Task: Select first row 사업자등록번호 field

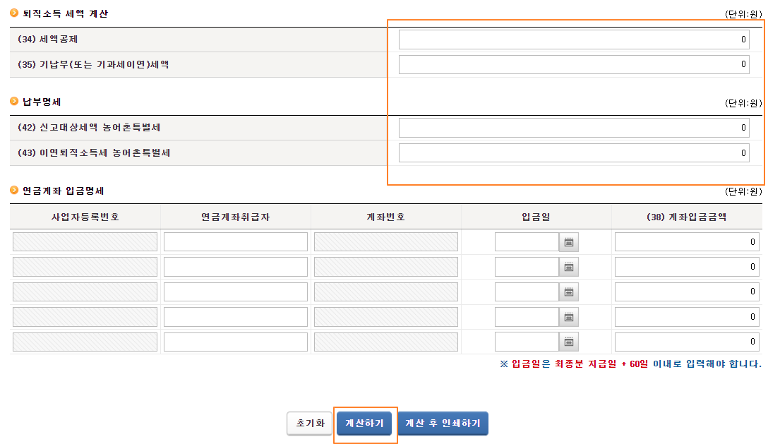Action: [x=85, y=242]
